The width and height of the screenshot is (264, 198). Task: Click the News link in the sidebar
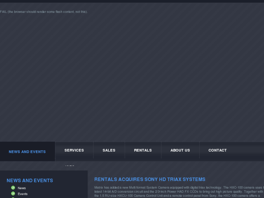[x=22, y=188]
